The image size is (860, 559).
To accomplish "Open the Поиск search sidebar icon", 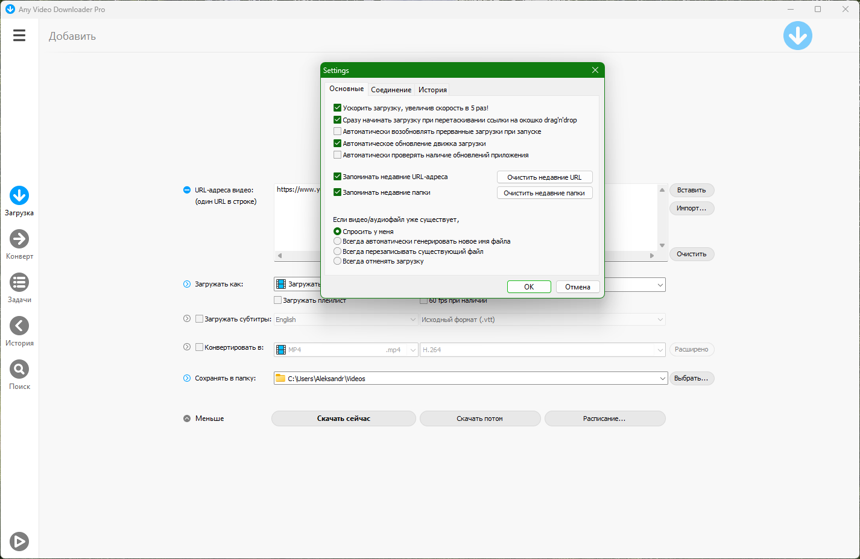I will 19,370.
